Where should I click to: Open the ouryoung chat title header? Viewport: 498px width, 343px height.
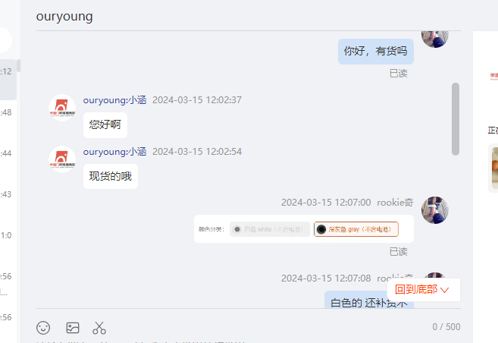(64, 16)
